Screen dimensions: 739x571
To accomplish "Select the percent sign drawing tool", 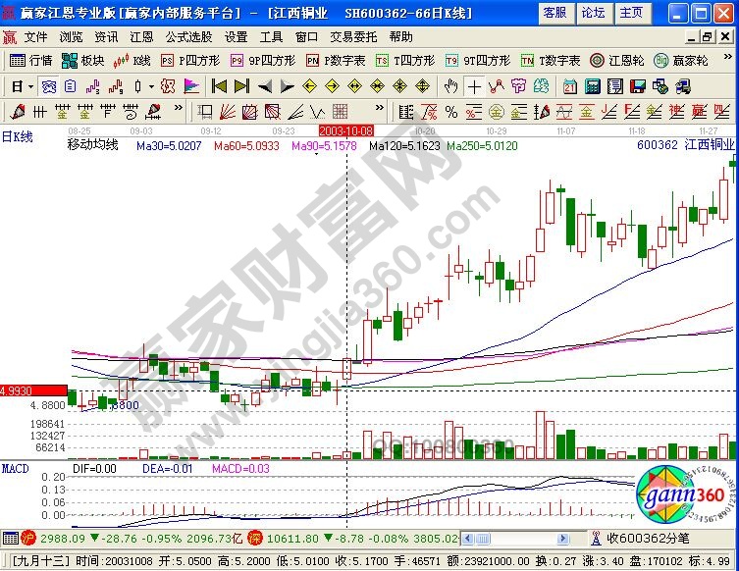I will (450, 111).
